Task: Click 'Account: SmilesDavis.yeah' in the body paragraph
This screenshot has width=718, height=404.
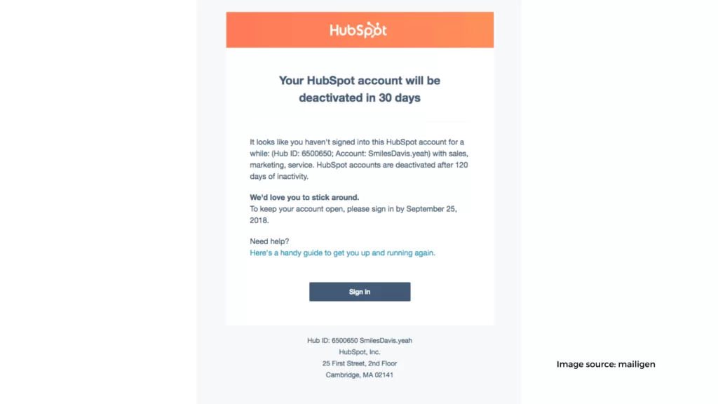Action: 383,154
